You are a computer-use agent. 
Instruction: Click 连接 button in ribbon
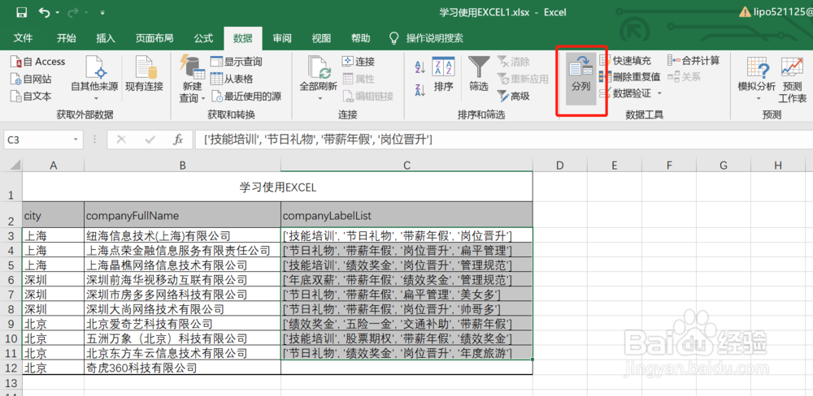(x=359, y=62)
